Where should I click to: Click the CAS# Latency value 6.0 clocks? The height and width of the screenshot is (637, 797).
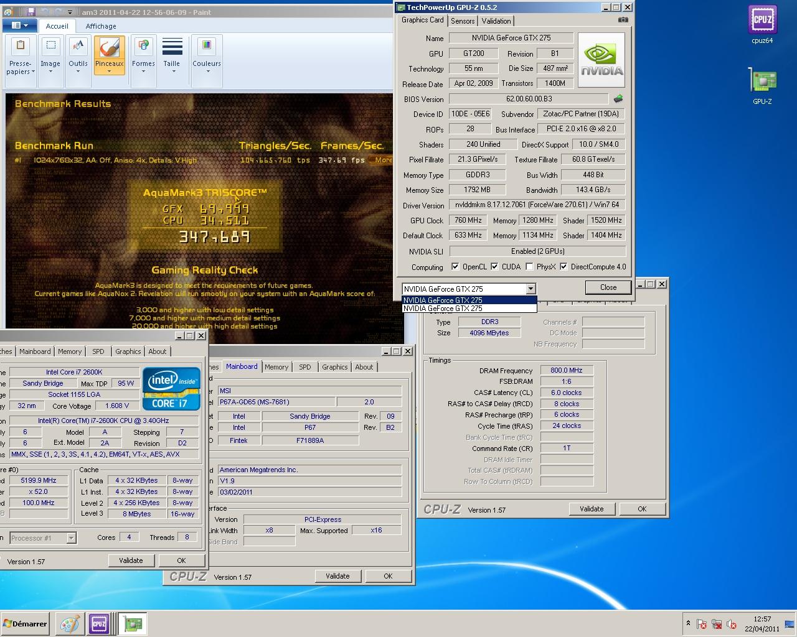click(567, 393)
